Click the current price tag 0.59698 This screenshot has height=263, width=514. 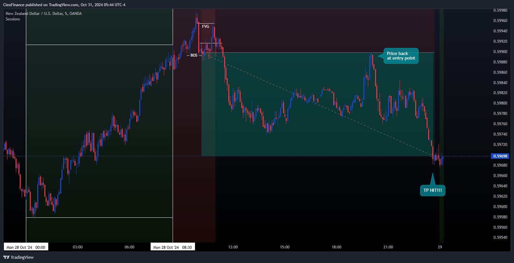click(x=500, y=156)
